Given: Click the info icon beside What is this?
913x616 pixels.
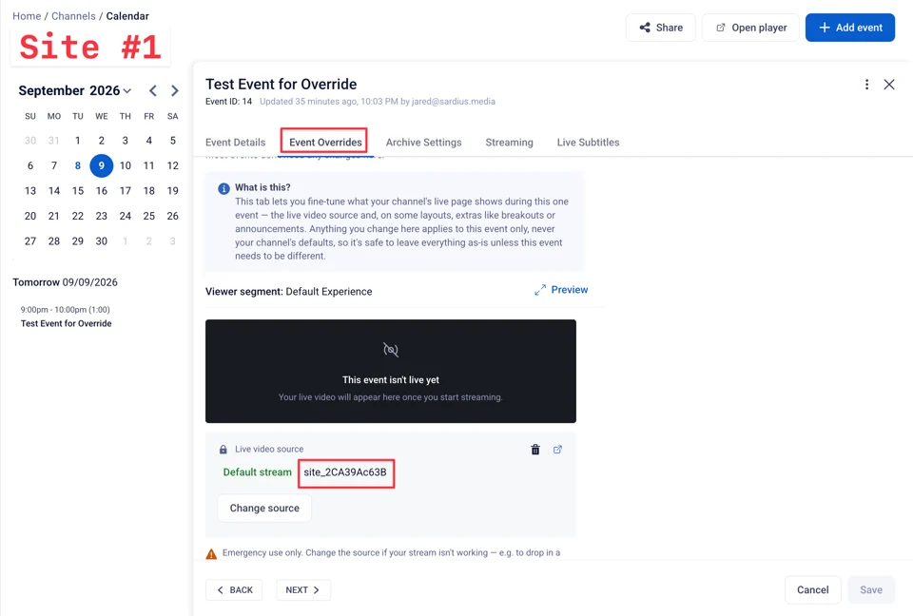Looking at the screenshot, I should [223, 188].
